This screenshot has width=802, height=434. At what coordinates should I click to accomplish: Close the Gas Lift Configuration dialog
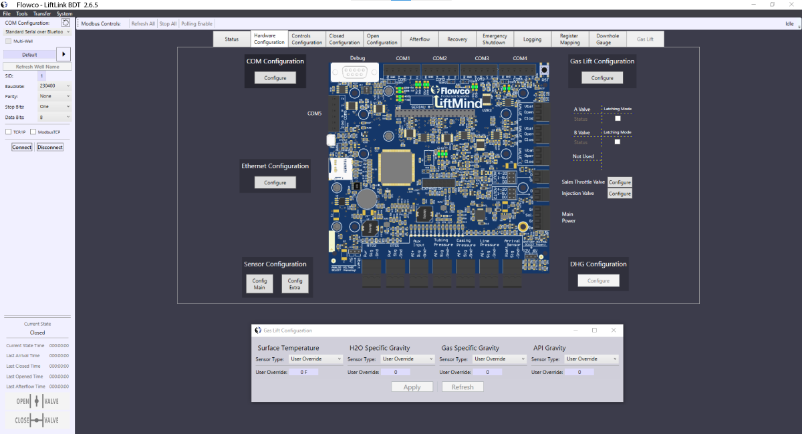(x=614, y=331)
